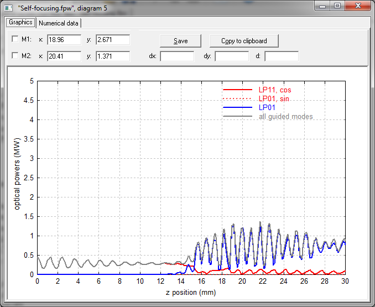Viewport: 375px width, 307px height.
Task: Click the blue LP01 legend entry
Action: pyautogui.click(x=267, y=107)
